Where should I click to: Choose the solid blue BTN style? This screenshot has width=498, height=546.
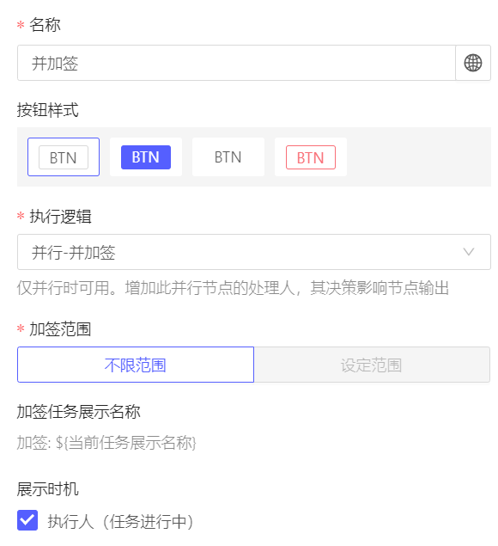[146, 157]
